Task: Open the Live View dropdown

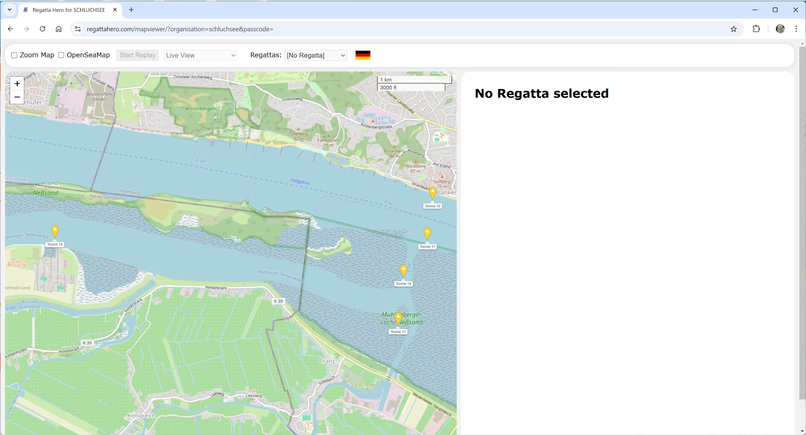Action: click(x=201, y=55)
